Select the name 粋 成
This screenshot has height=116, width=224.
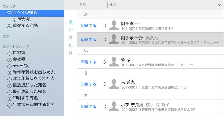[x=126, y=60]
